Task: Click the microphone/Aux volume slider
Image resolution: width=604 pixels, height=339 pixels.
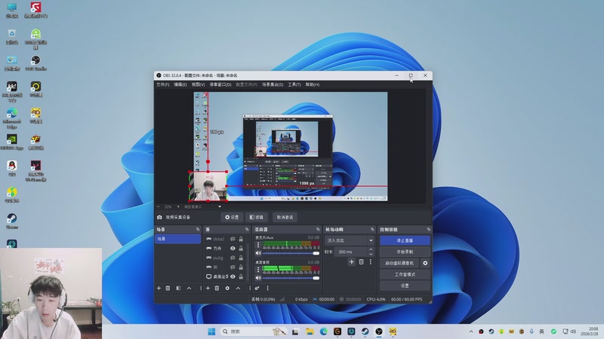Action: click(x=291, y=253)
